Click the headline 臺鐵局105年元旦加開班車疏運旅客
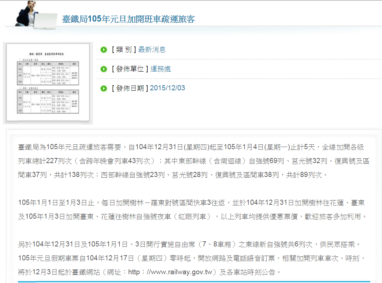382x283 pixels. [x=128, y=19]
